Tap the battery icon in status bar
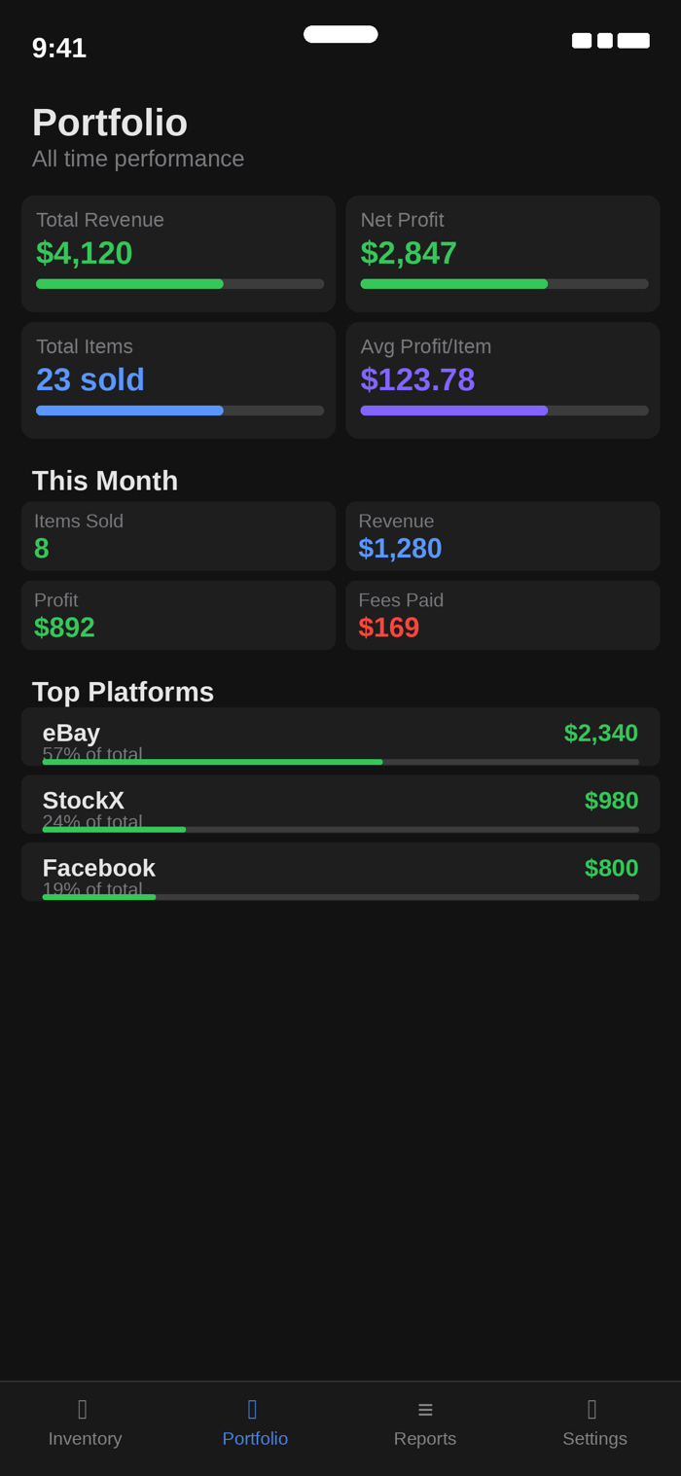The height and width of the screenshot is (1476, 681). [633, 41]
